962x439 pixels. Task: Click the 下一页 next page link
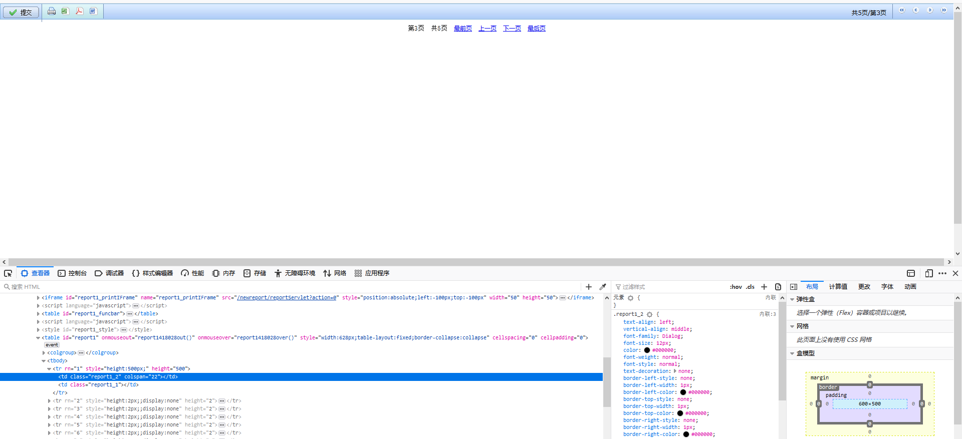point(512,29)
